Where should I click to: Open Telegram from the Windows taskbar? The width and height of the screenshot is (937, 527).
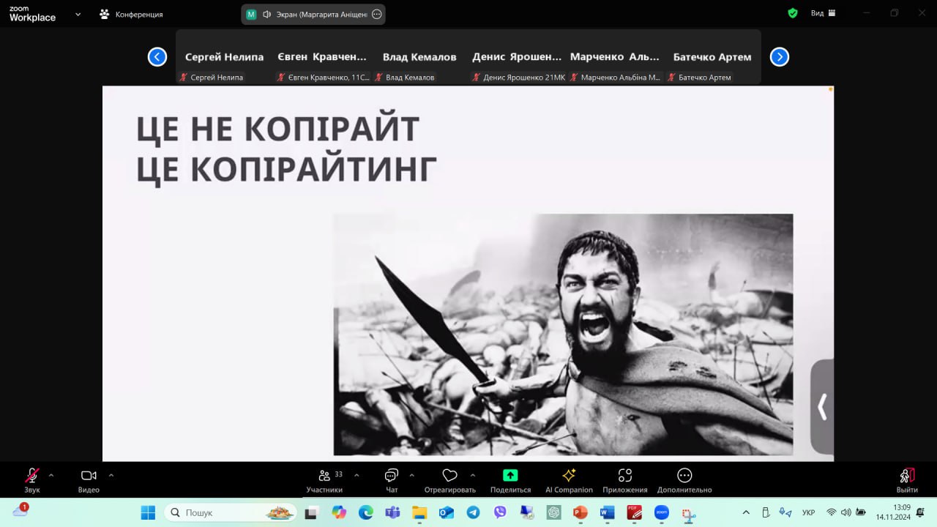(473, 512)
